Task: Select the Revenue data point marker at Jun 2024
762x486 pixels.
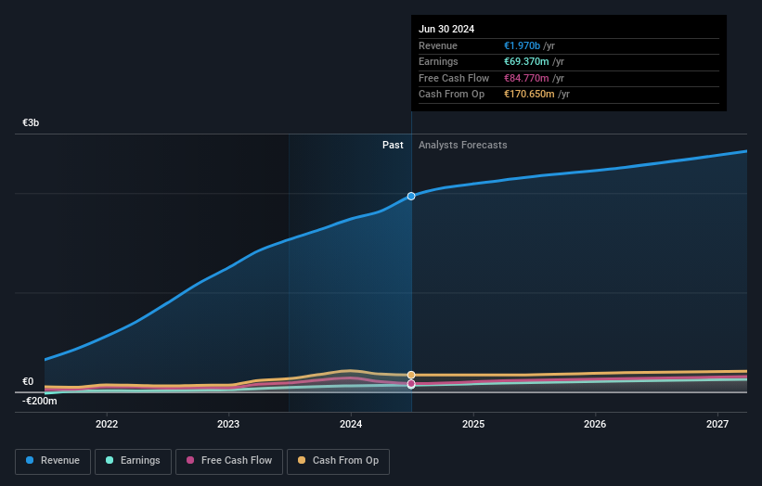Action: 411,196
